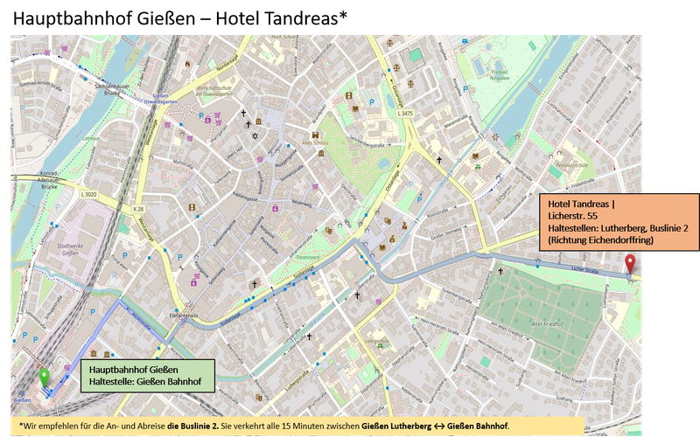
Task: Click the Kaplansgasse street label
Action: pos(246,197)
